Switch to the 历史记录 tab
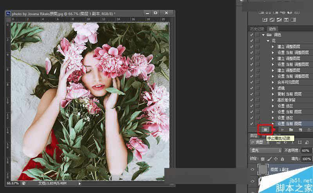313x193 pixels. click(x=258, y=29)
